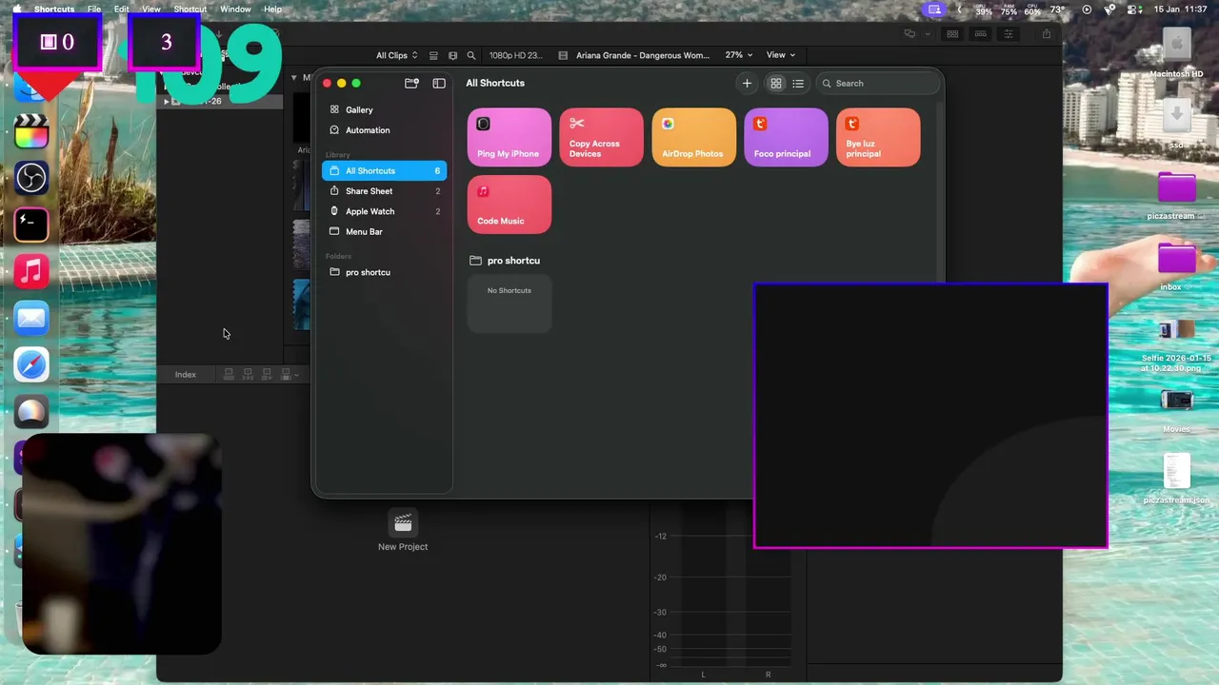The height and width of the screenshot is (685, 1219).
Task: Open the Help menu
Action: point(272,9)
